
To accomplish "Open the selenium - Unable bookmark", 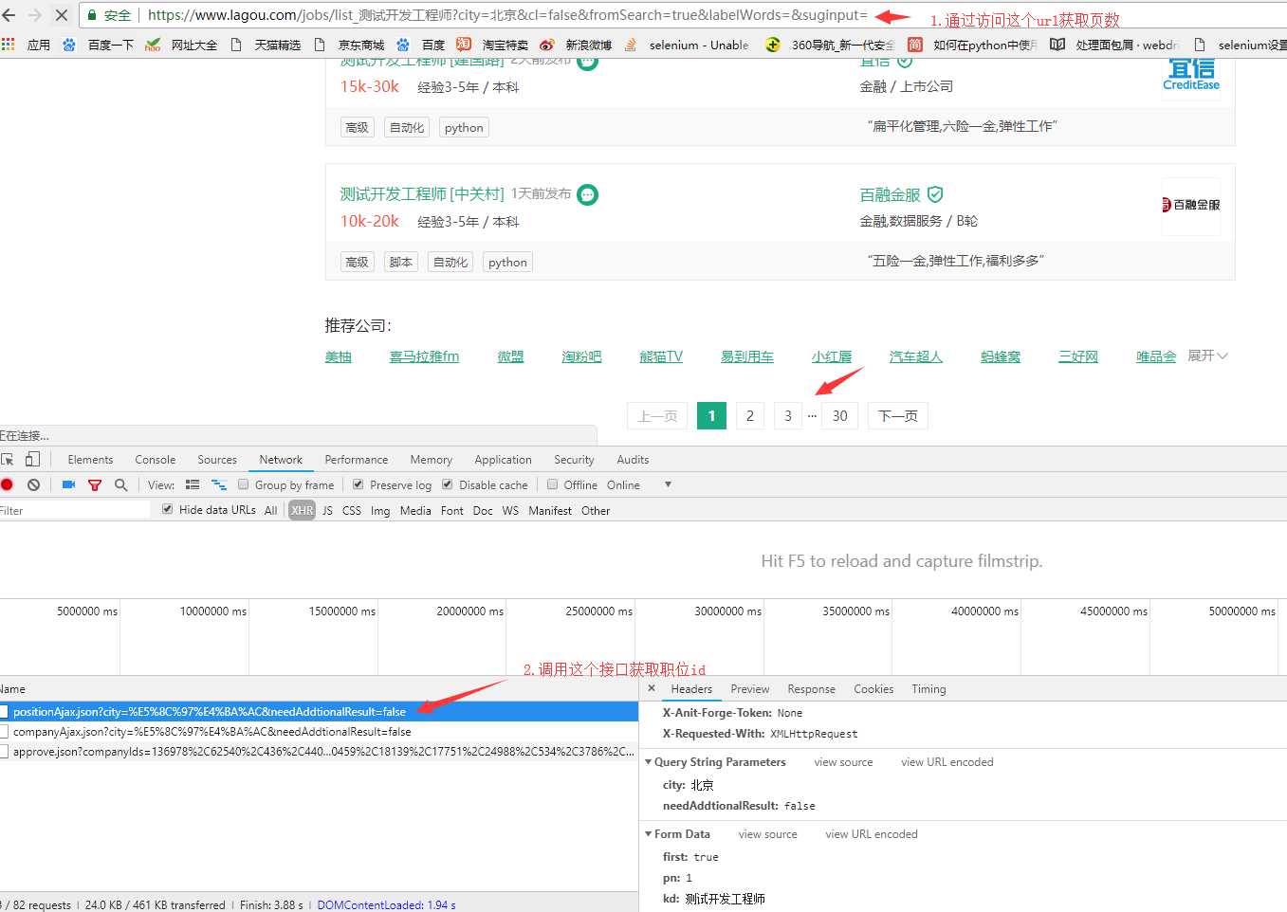I will coord(687,45).
